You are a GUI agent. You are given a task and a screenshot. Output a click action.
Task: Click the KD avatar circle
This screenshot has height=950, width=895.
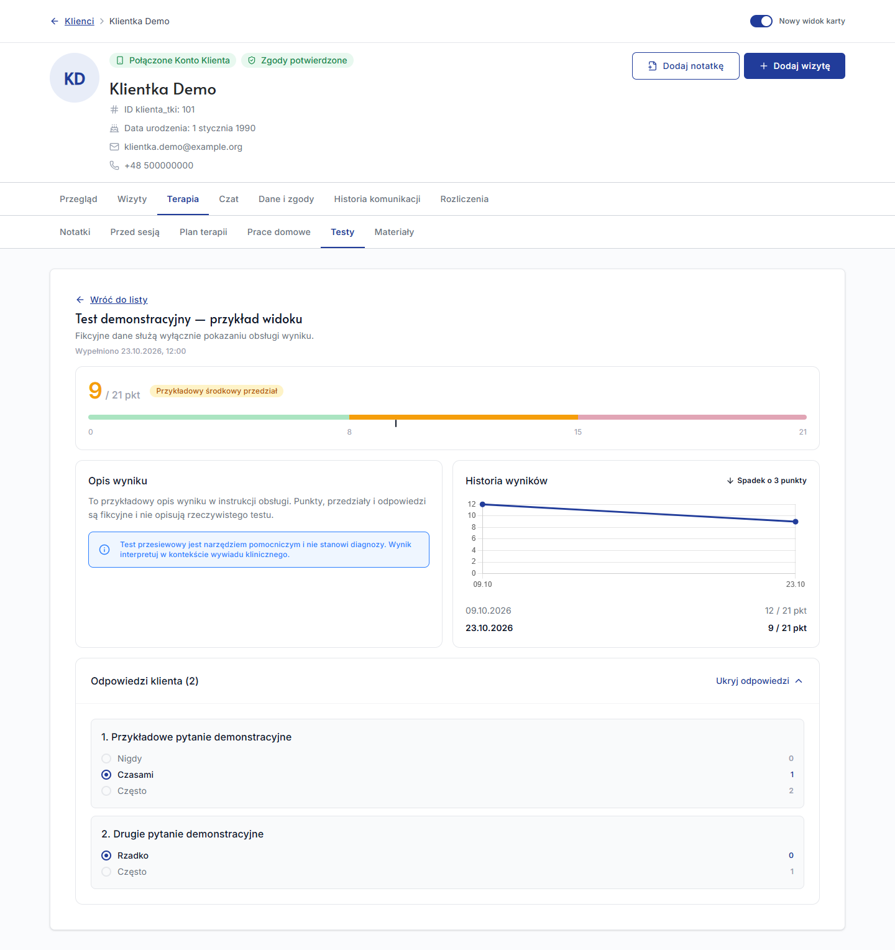point(75,78)
